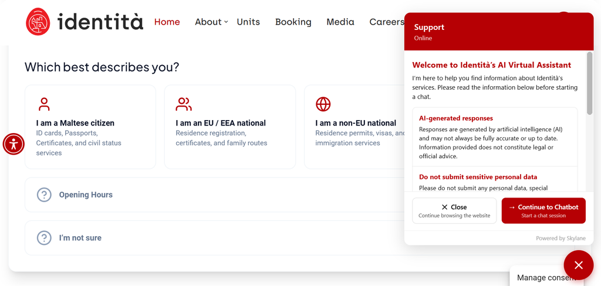This screenshot has height=286, width=601.
Task: Open the Units page
Action: point(248,22)
